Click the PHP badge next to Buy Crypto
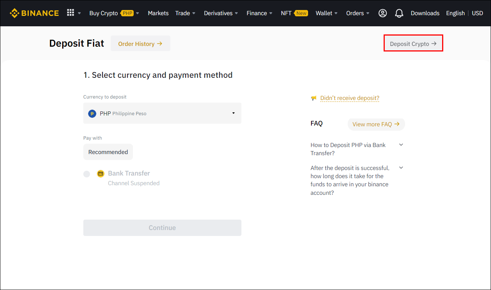The width and height of the screenshot is (491, 290). pyautogui.click(x=126, y=13)
